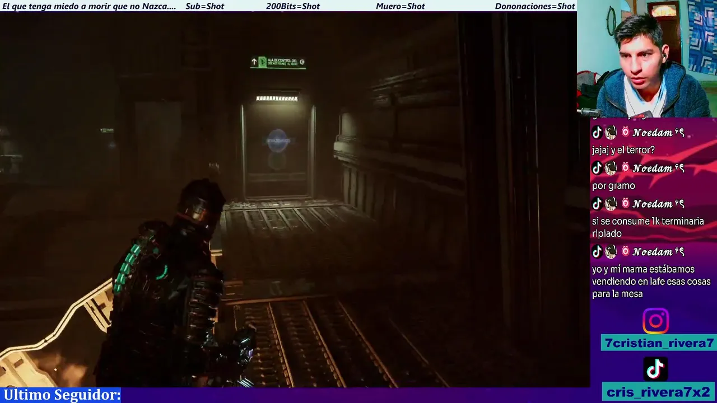Image resolution: width=717 pixels, height=403 pixels.
Task: Click TikTok icon above 'yo y mi mama' message
Action: pyautogui.click(x=597, y=252)
